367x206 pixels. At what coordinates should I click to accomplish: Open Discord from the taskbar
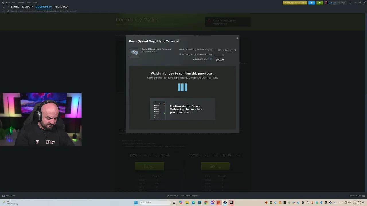pos(212,203)
